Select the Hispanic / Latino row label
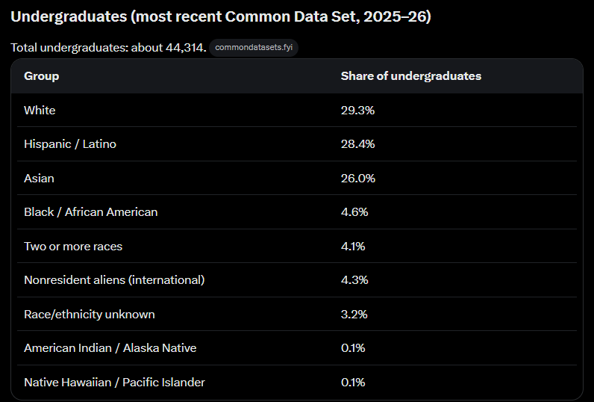 click(x=70, y=144)
